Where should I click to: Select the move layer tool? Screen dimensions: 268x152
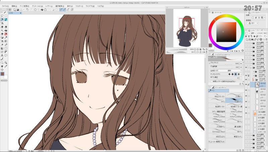2,70
